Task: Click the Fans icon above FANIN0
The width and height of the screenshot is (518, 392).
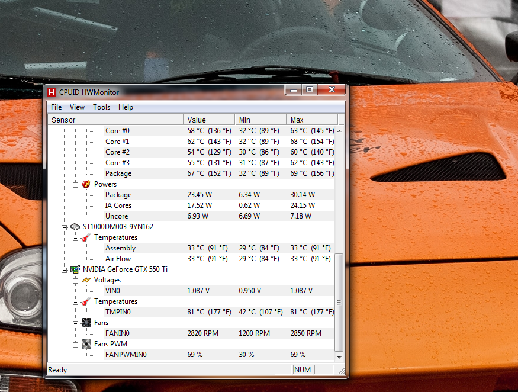Action: point(86,323)
